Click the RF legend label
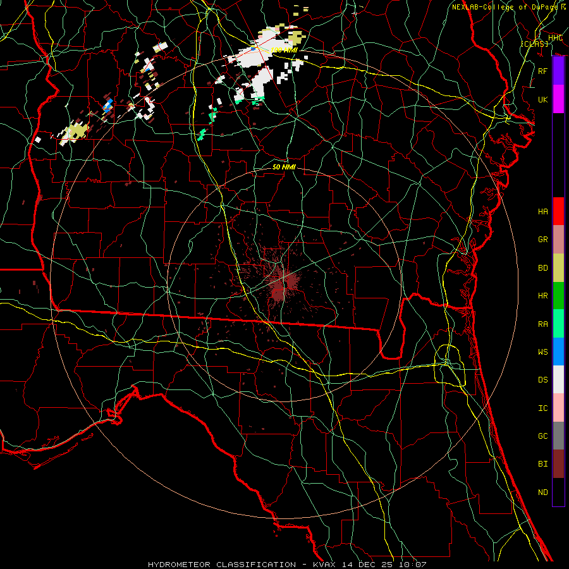The width and height of the screenshot is (569, 569). pos(543,71)
